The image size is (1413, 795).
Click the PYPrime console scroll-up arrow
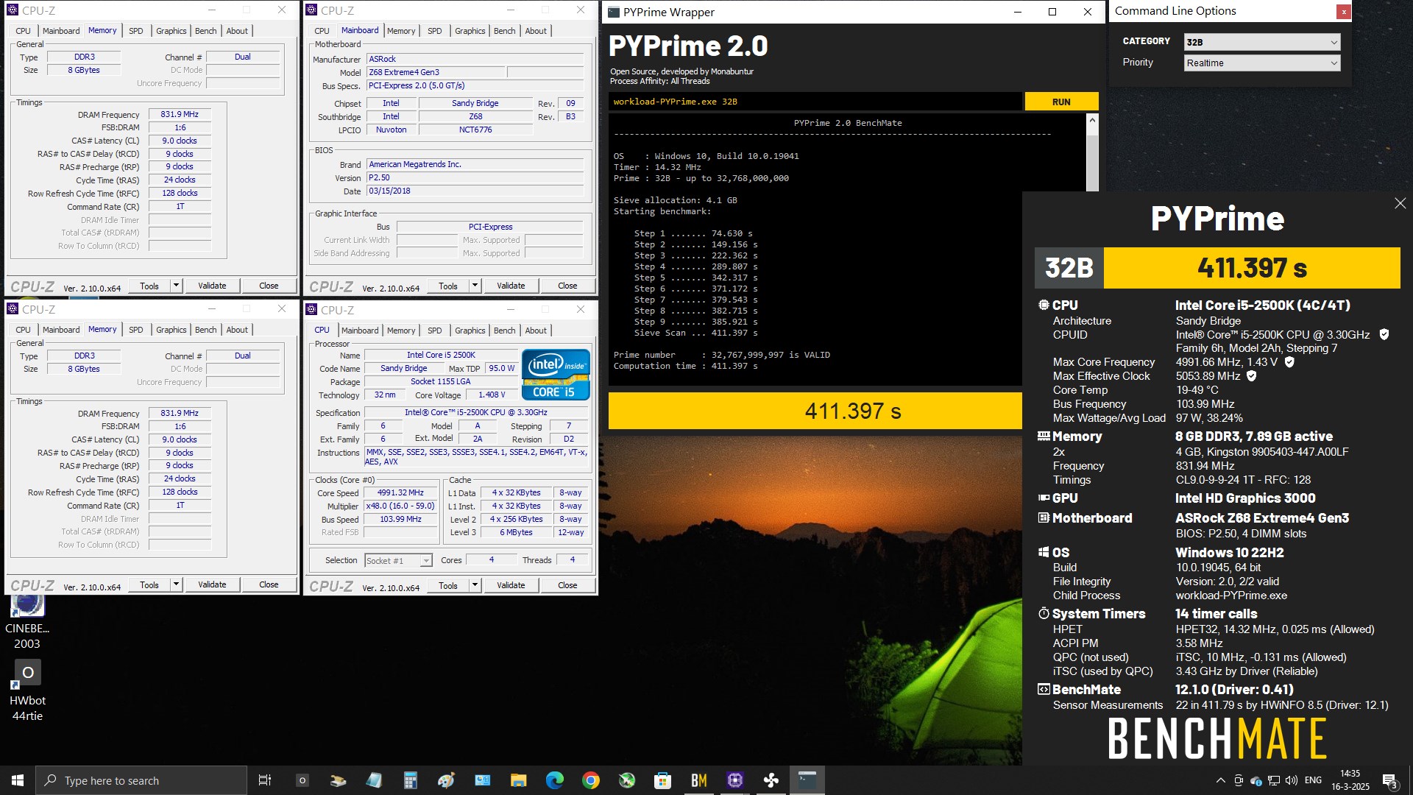(x=1092, y=120)
